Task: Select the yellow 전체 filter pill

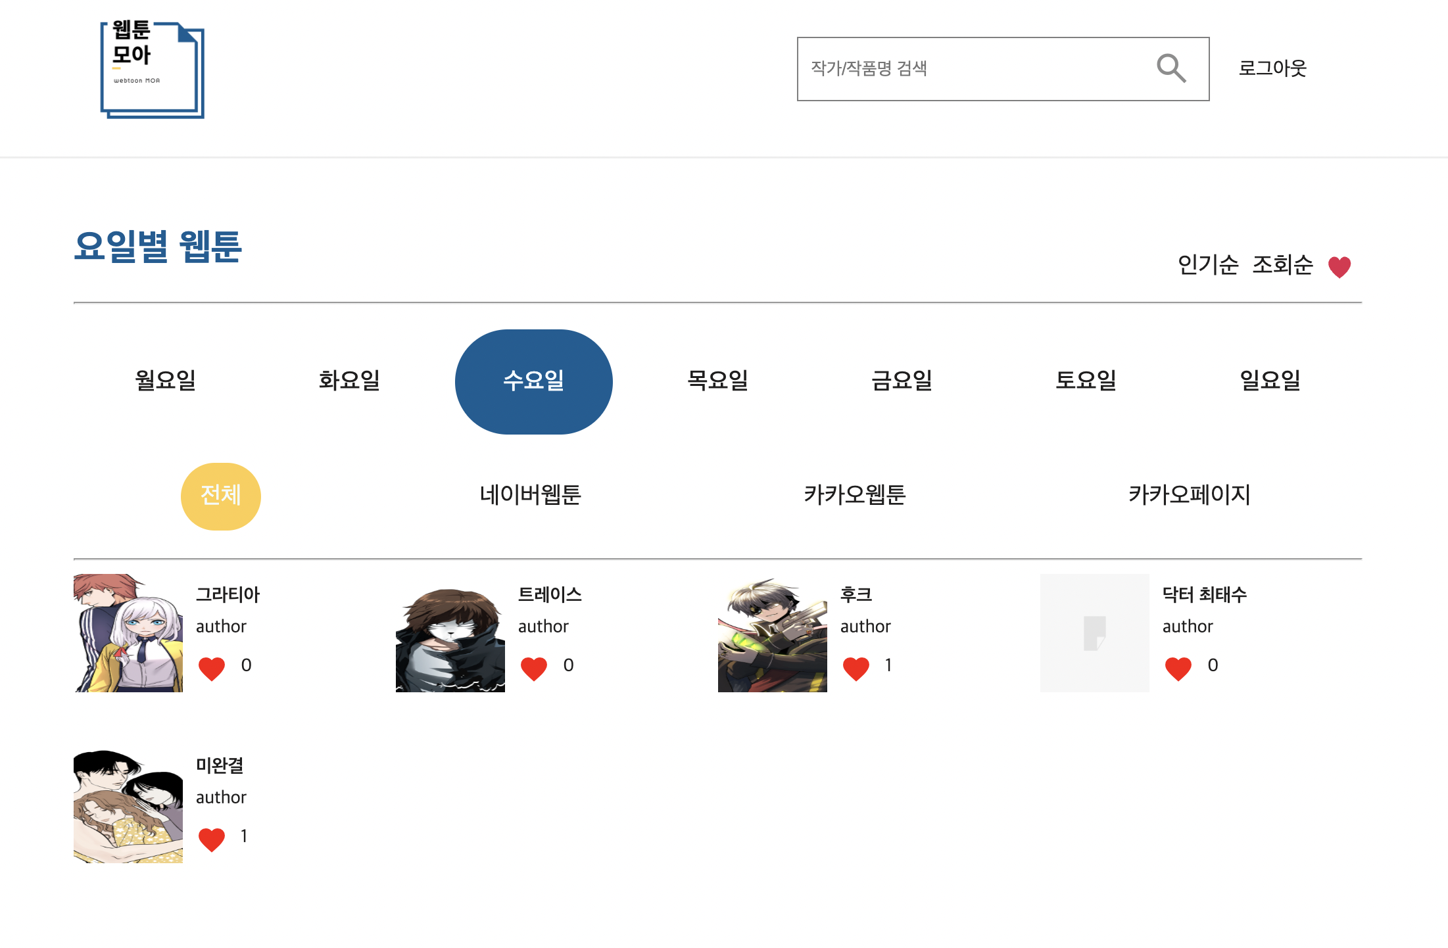Action: (x=221, y=496)
